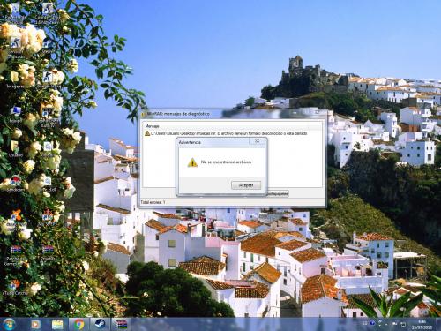Open Google Chrome from the taskbar
This screenshot has height=331, width=441.
(78, 324)
